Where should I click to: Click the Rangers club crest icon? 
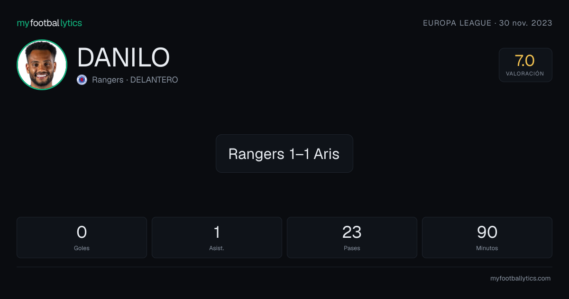coord(82,80)
